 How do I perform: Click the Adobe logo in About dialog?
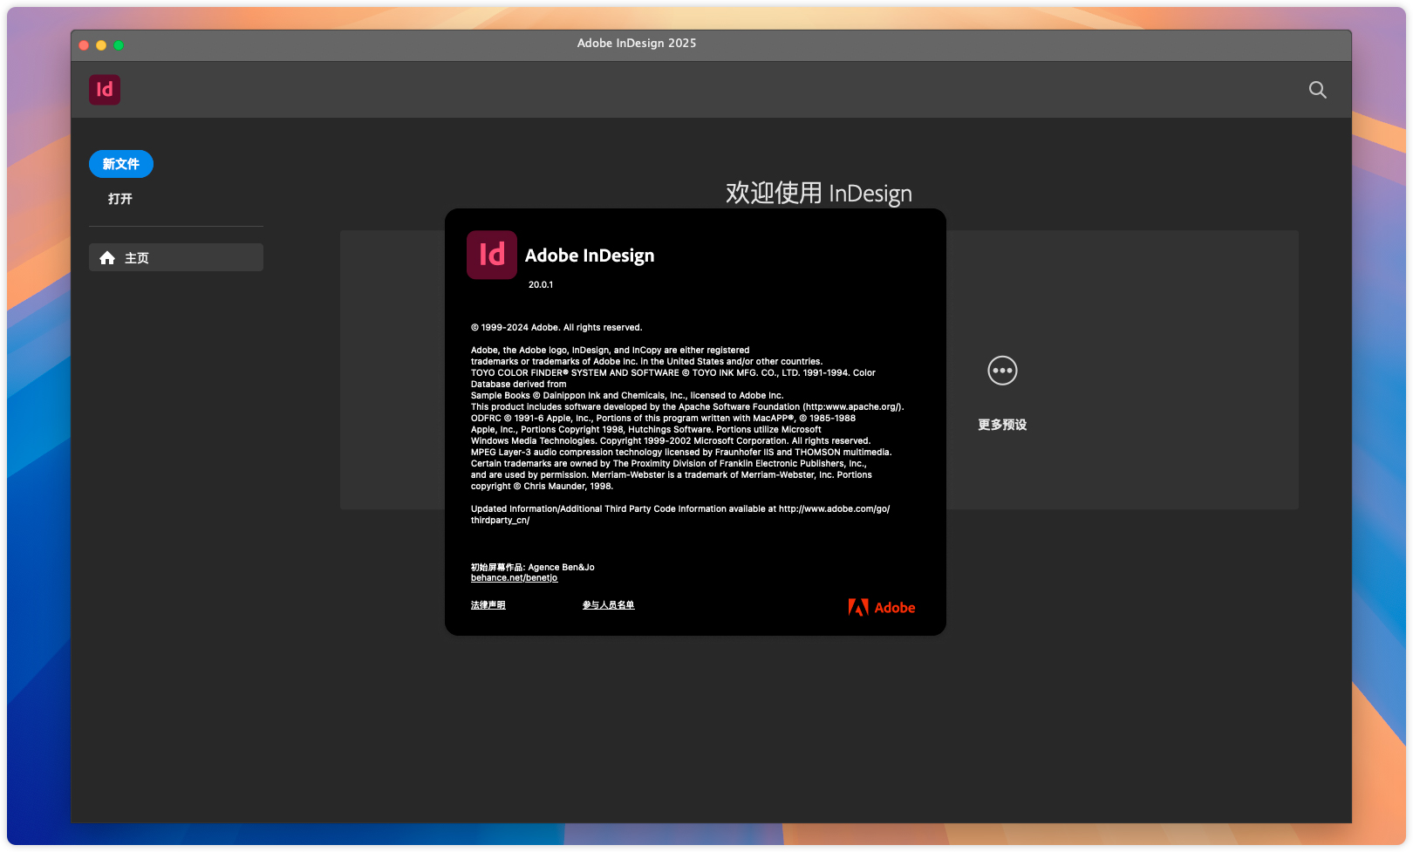[x=882, y=608]
